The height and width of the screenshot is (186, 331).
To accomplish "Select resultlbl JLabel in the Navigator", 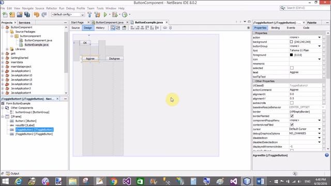I will [25, 125].
